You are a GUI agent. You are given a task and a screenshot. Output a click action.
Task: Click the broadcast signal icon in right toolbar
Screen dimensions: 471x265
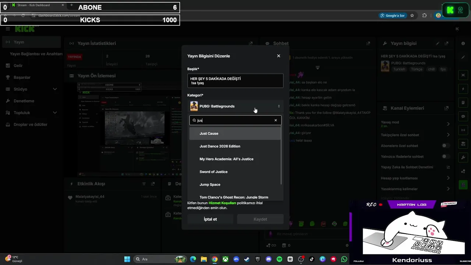463,130
